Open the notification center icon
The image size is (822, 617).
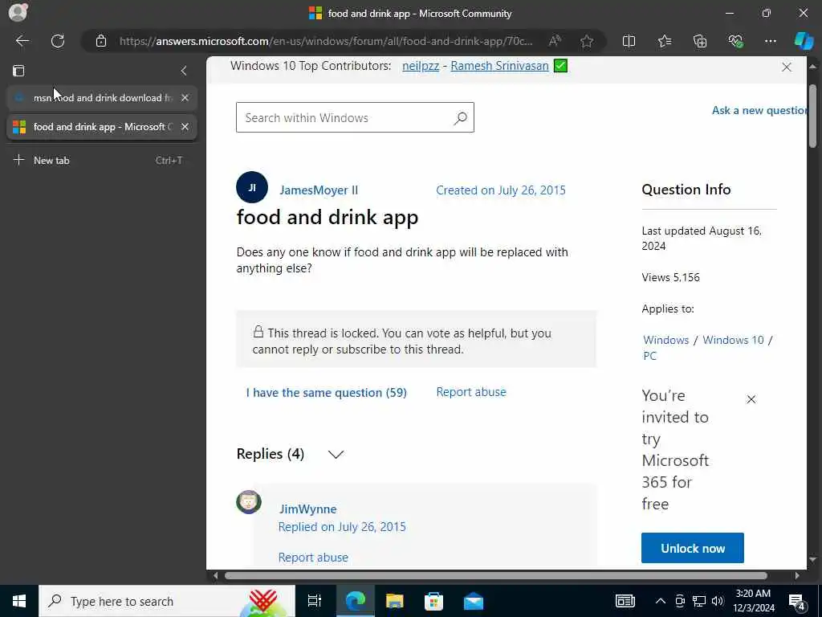pos(797,603)
